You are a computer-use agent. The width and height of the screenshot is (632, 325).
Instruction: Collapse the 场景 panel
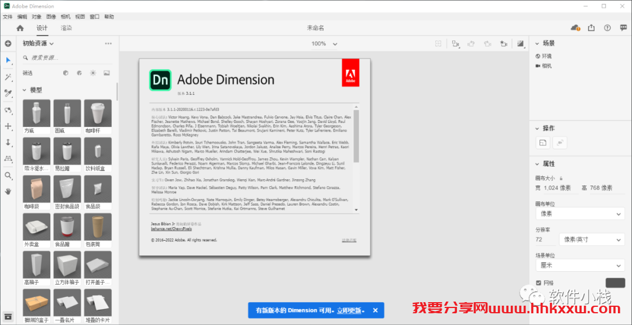click(x=537, y=43)
